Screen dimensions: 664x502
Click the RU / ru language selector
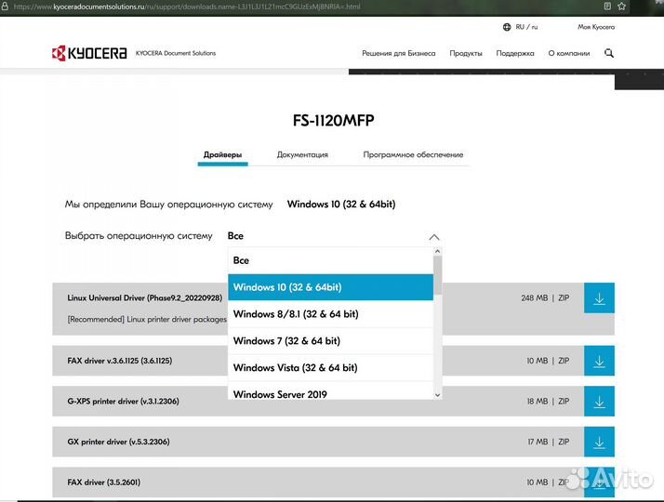[x=526, y=27]
